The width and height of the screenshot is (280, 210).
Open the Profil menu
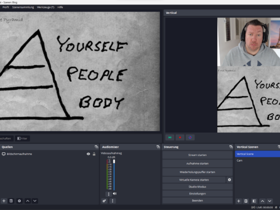(x=6, y=7)
